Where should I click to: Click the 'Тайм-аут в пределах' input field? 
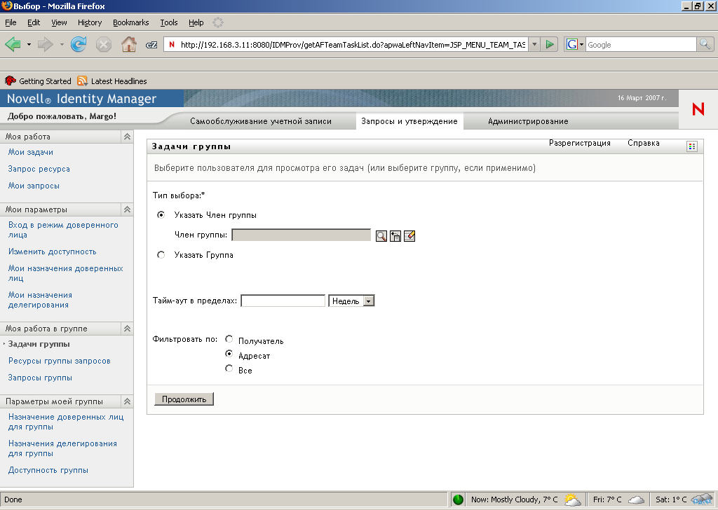pyautogui.click(x=283, y=301)
